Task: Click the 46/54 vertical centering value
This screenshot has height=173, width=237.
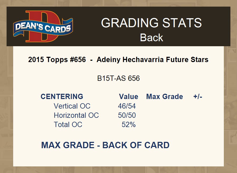Action: (x=127, y=106)
